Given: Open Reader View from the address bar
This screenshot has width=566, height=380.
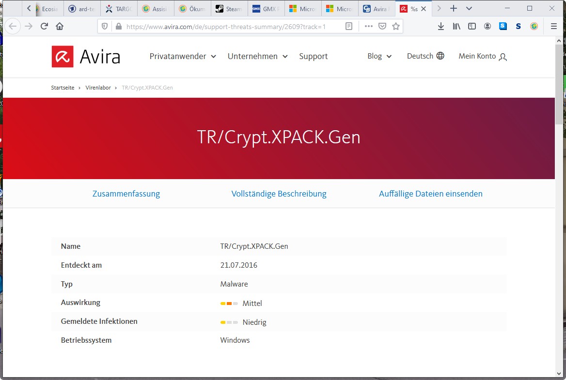Looking at the screenshot, I should pos(348,26).
